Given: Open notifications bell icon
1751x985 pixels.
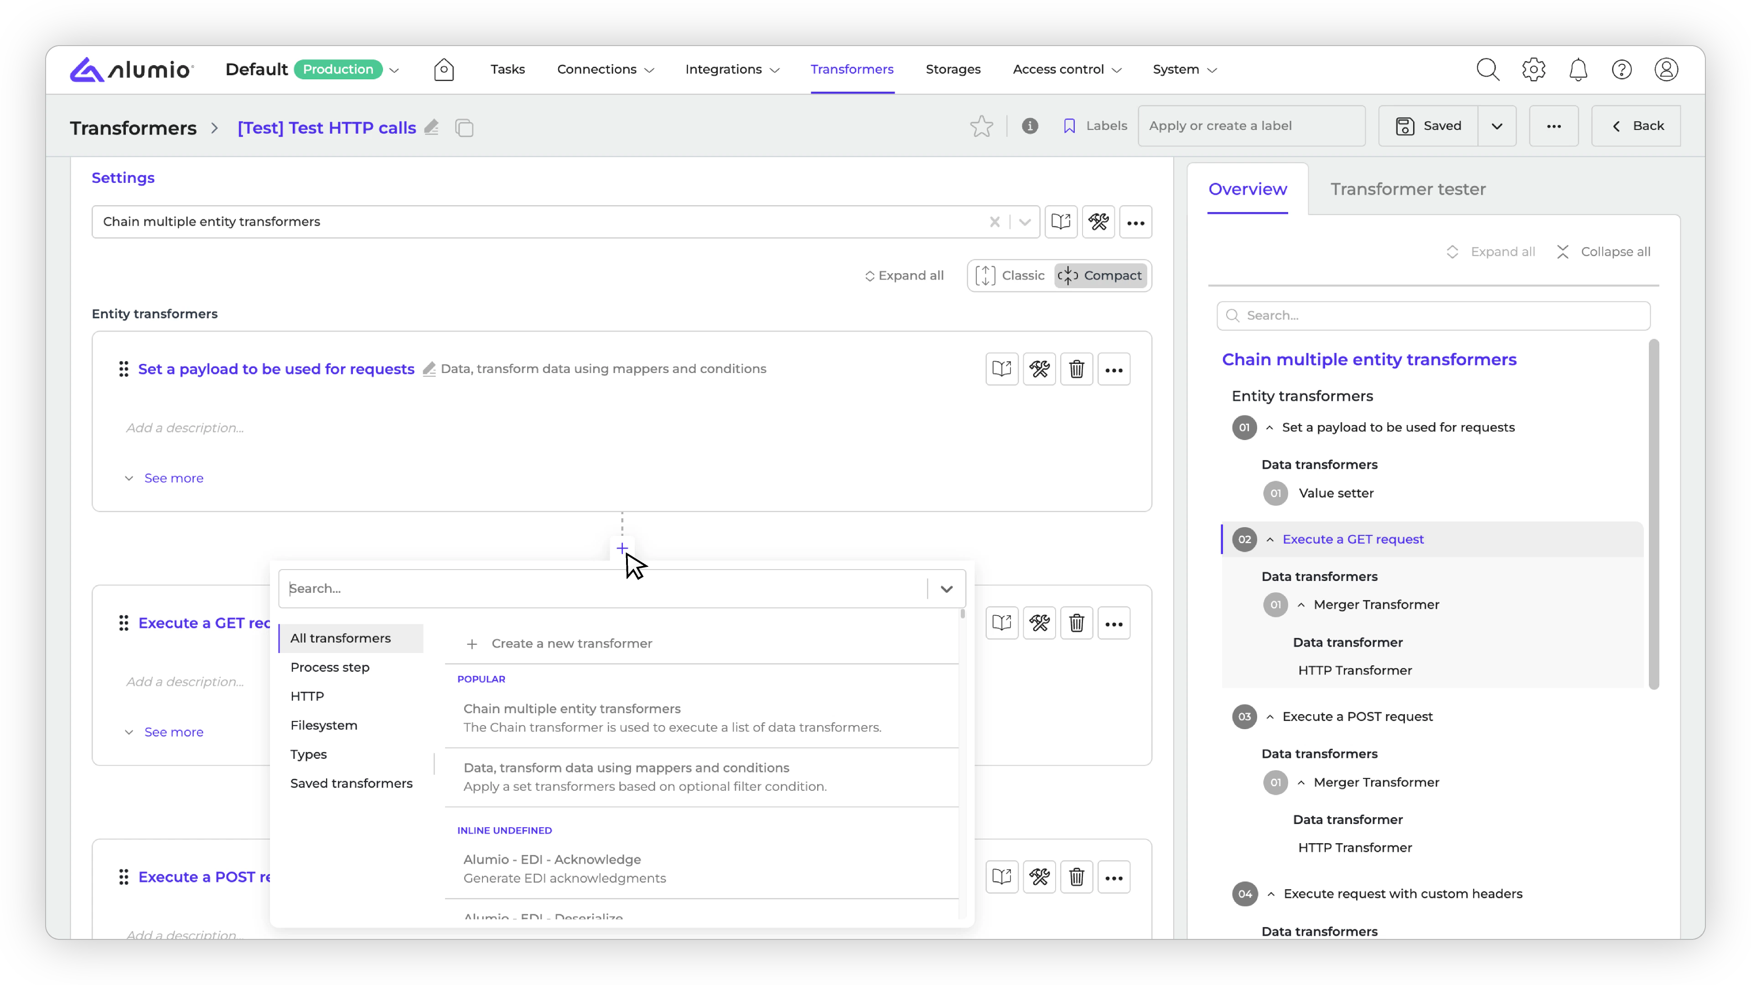Looking at the screenshot, I should click(1578, 69).
